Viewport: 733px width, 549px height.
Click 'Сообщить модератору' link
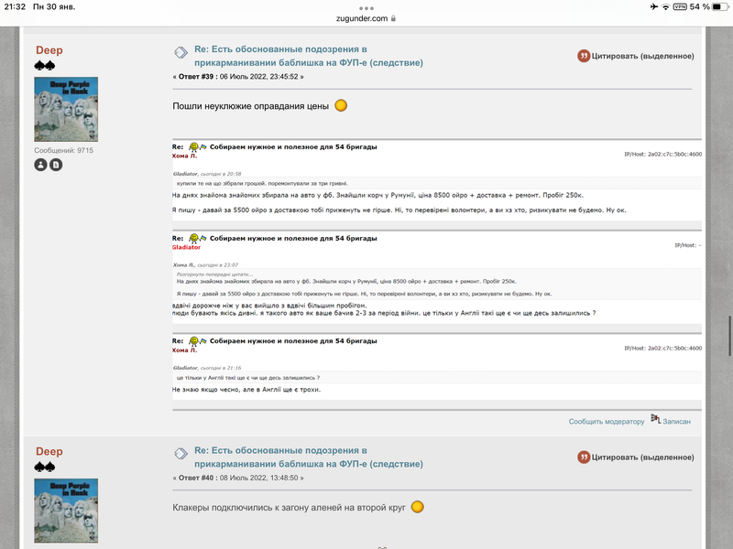pyautogui.click(x=607, y=422)
